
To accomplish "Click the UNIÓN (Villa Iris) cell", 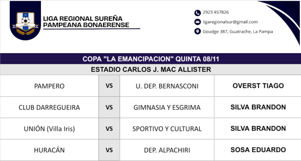I will click(x=49, y=129).
